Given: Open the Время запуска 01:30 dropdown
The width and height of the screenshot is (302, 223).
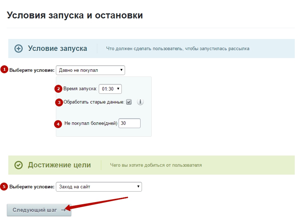Looking at the screenshot, I should click(x=110, y=89).
